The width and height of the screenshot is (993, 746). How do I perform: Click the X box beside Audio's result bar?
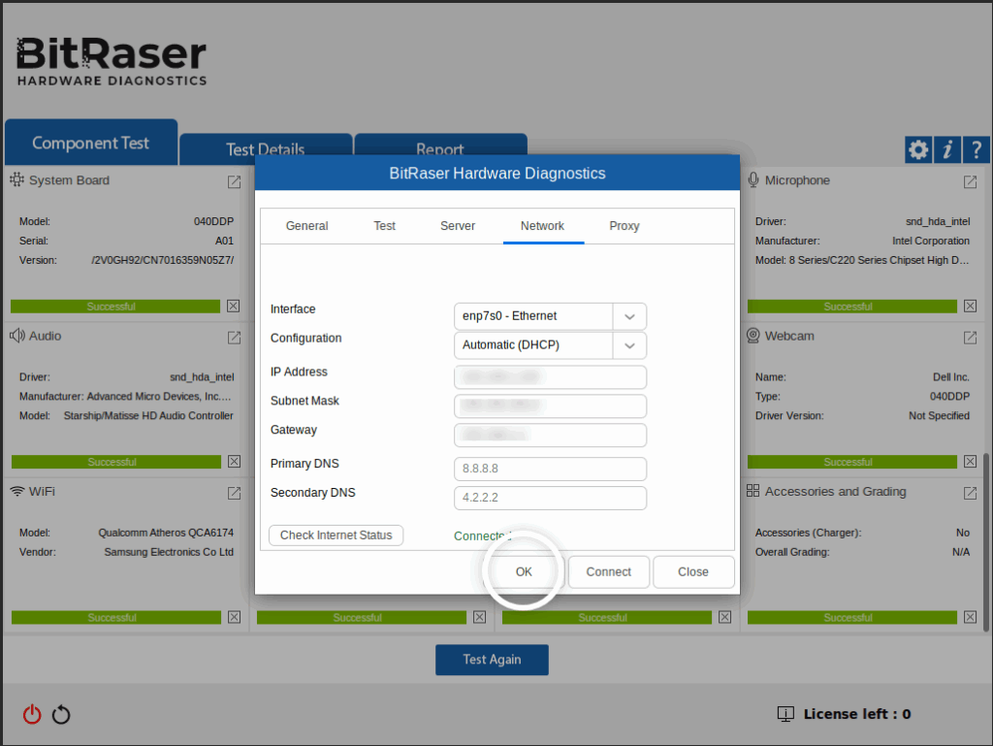pos(235,461)
